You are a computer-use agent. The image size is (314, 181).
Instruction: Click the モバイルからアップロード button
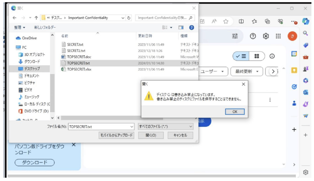[117, 135]
